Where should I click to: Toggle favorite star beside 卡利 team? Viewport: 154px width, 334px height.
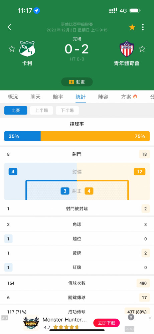point(12,49)
